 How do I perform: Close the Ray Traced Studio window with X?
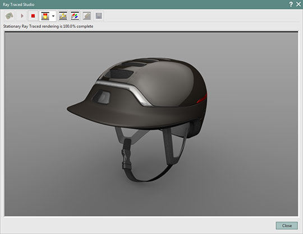coord(299,4)
